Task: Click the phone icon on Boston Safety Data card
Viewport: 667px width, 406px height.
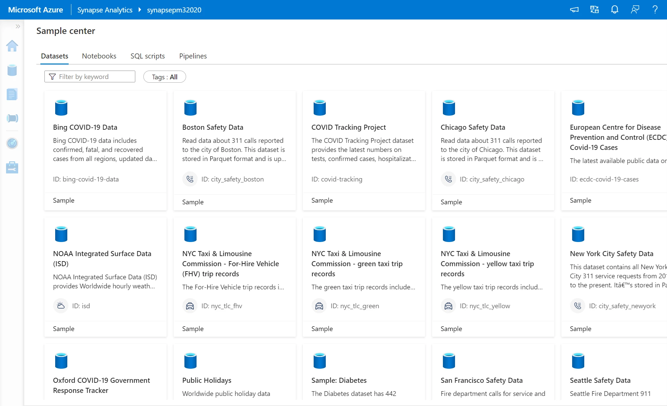Action: 190,179
